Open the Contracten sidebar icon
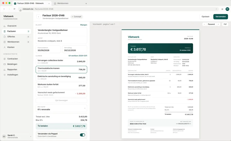The height and width of the screenshot is (141, 231). pos(5,59)
